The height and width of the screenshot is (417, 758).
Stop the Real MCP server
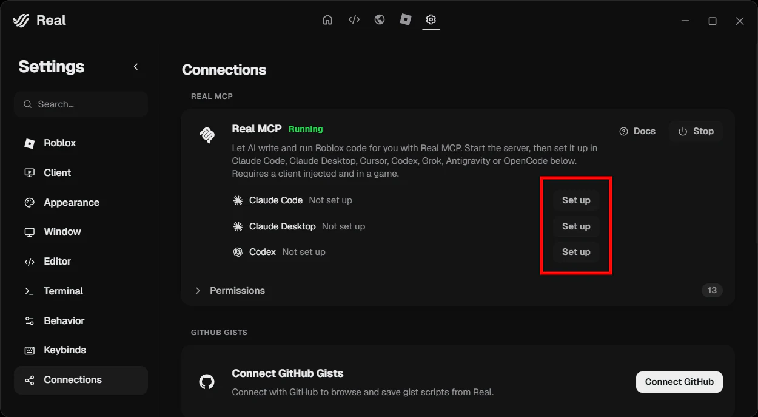click(696, 131)
